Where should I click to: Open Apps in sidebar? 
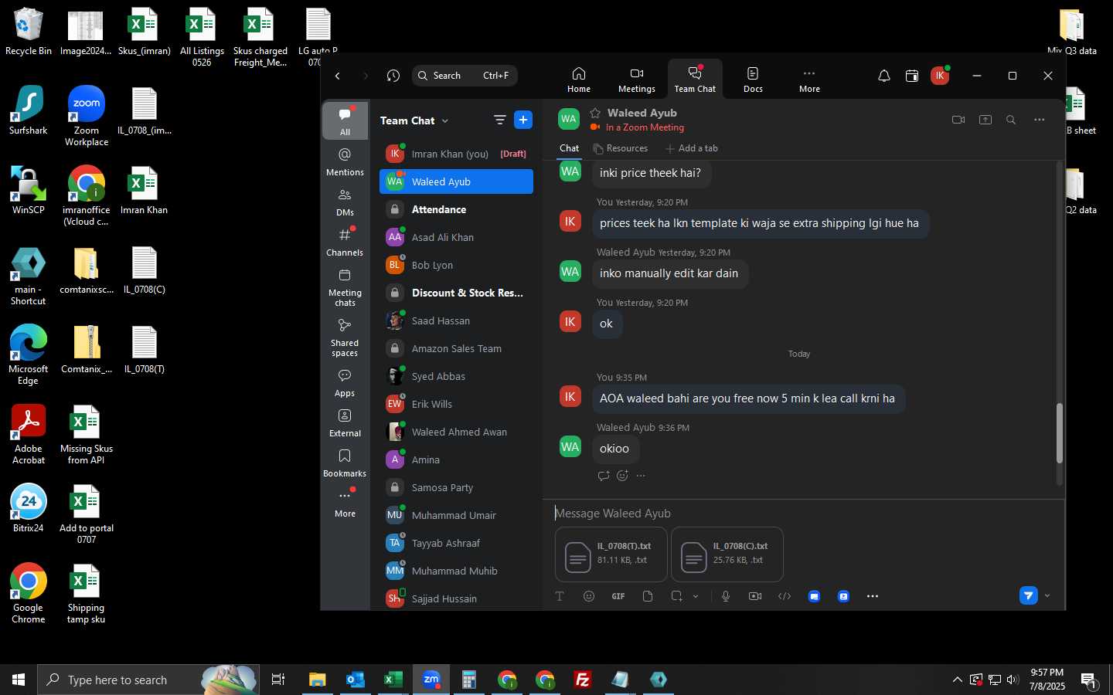coord(345,383)
